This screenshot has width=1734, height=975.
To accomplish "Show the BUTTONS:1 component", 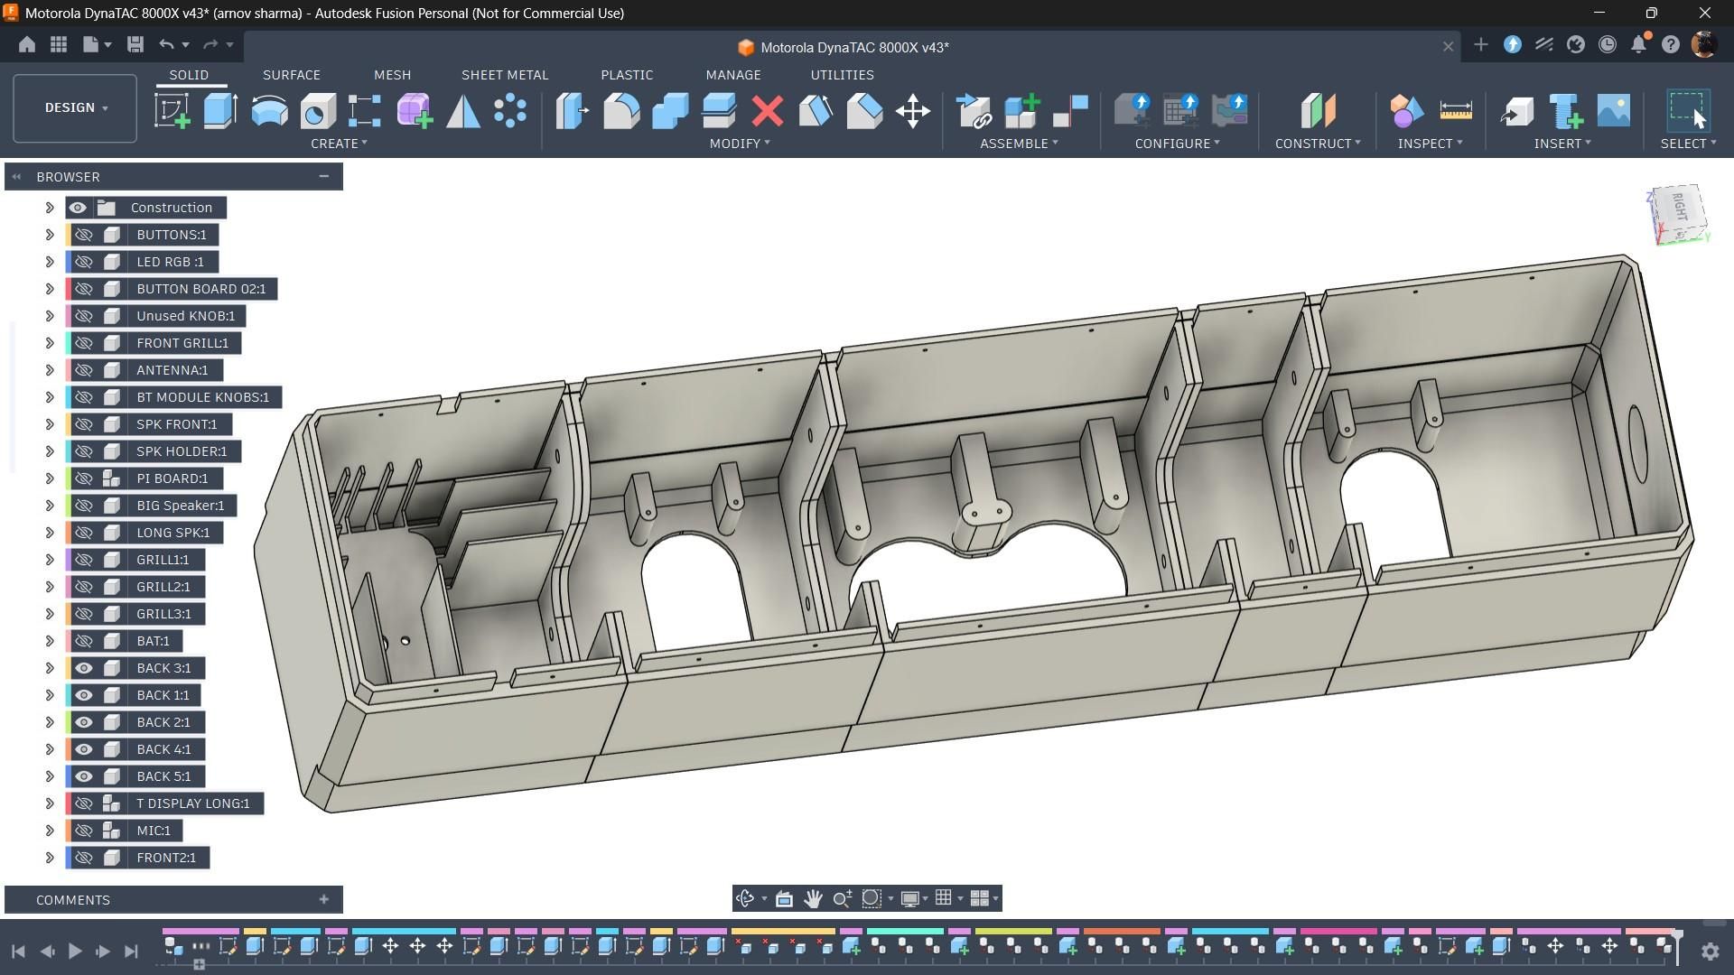I will (x=84, y=235).
